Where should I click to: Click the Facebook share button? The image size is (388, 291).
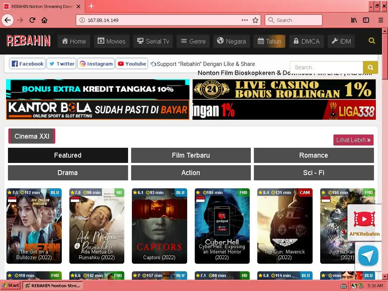coord(27,64)
